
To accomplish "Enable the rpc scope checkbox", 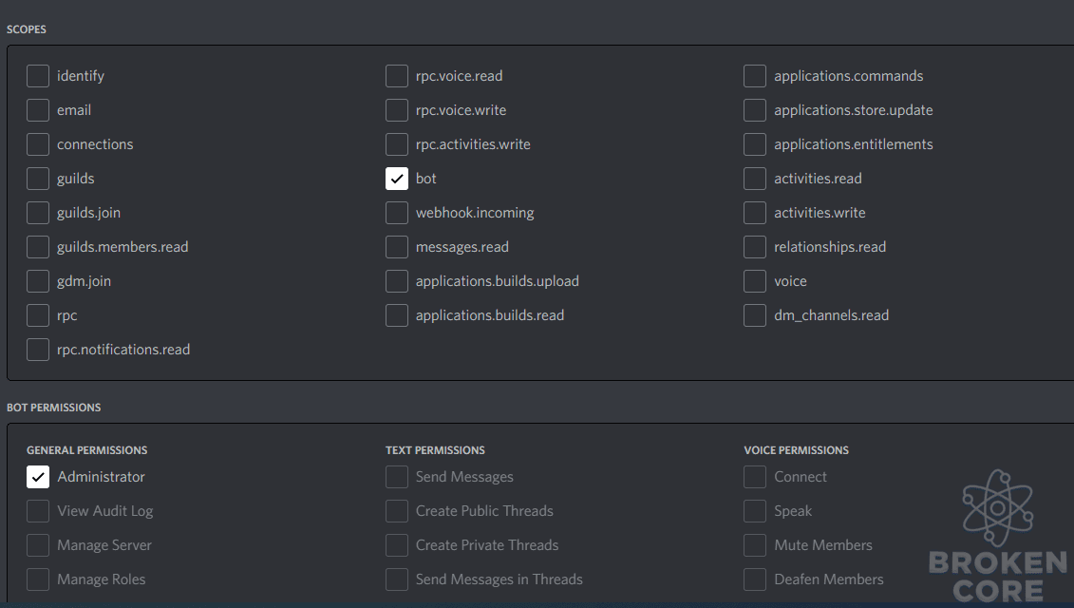I will (38, 316).
